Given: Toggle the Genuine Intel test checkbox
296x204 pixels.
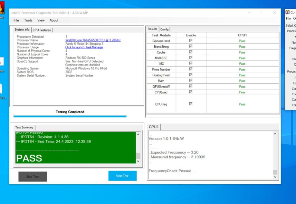Looking at the screenshot, I should tap(191, 41).
